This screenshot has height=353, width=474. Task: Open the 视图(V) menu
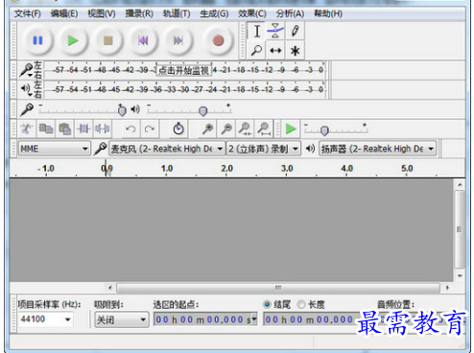(102, 13)
